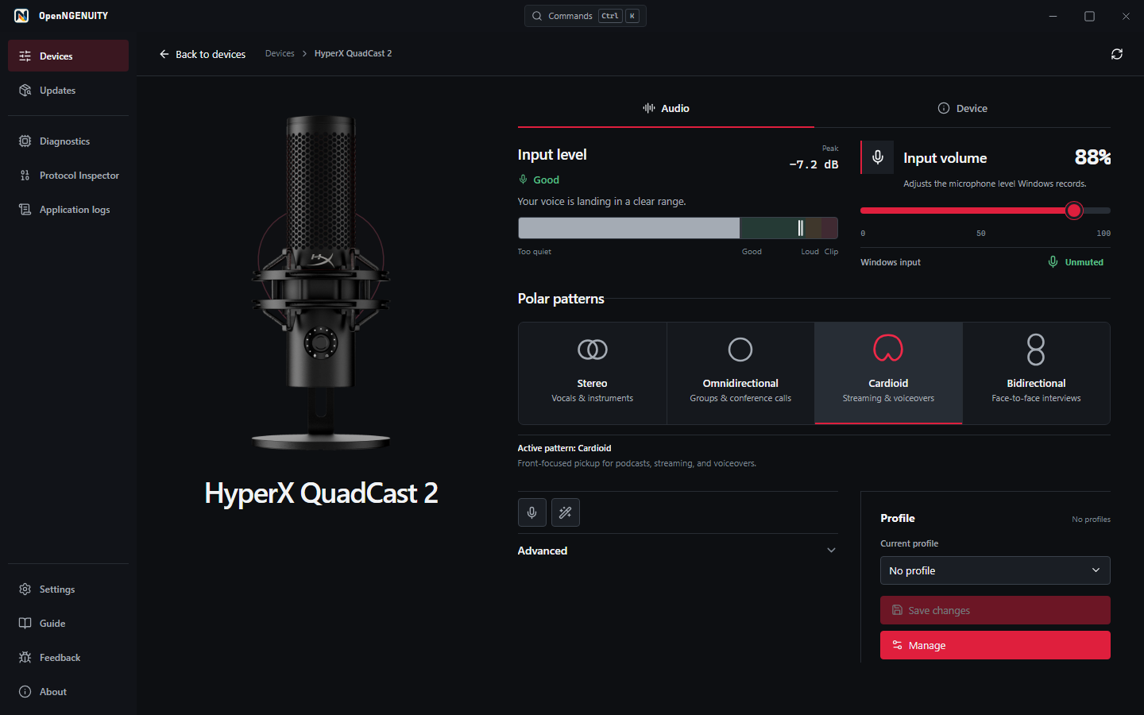The image size is (1144, 715).
Task: Open the Commands search box
Action: coord(586,16)
